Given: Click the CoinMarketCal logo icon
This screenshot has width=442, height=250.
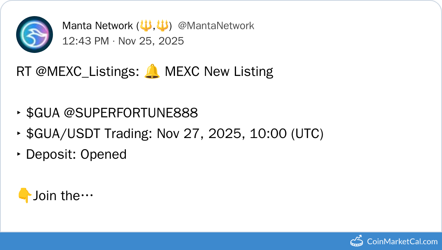Looking at the screenshot, I should [x=357, y=241].
